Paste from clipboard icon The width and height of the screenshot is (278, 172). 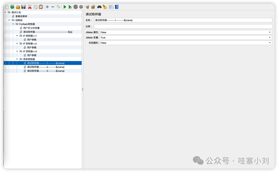click(41, 7)
